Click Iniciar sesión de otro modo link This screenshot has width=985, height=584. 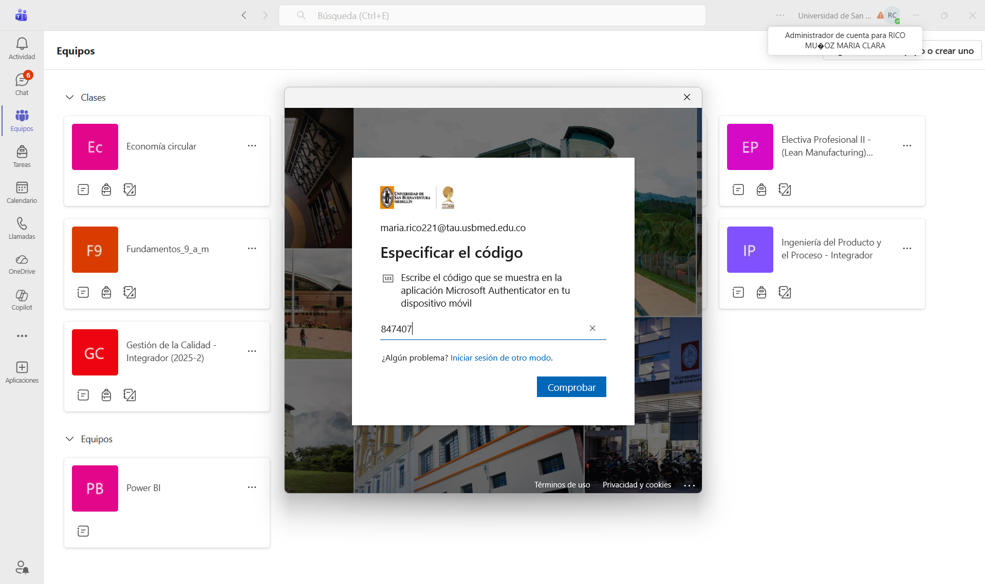[x=501, y=357]
